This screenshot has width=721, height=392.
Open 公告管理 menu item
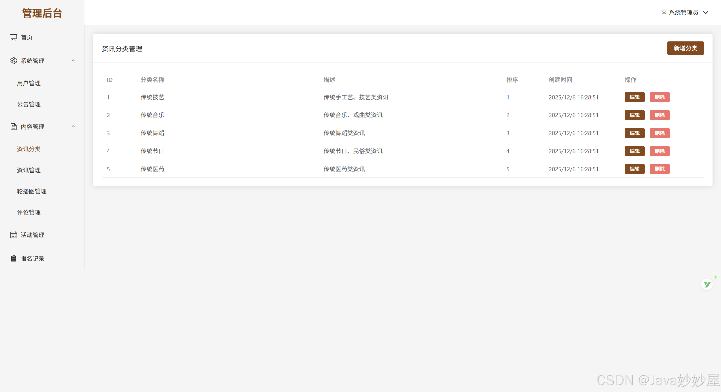pyautogui.click(x=29, y=104)
